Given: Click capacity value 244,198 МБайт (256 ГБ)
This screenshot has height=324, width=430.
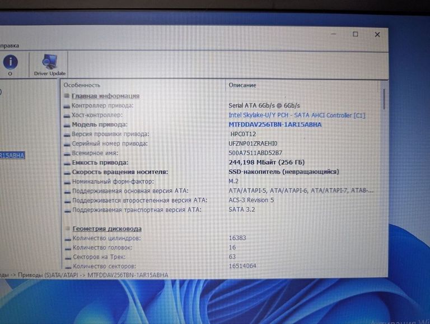Looking at the screenshot, I should [x=267, y=163].
